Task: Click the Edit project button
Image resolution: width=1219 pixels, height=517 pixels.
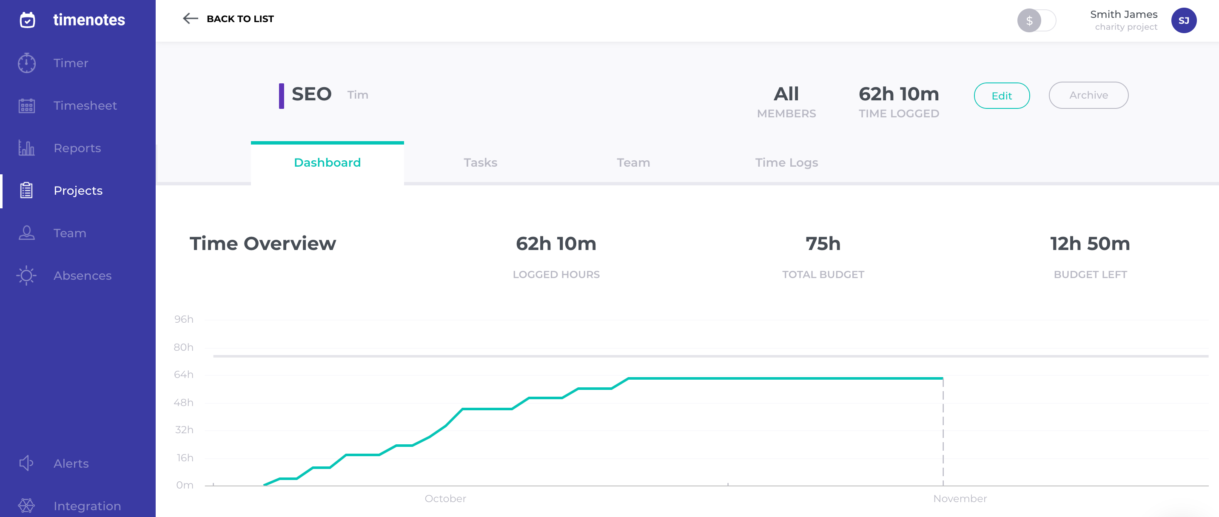Action: (x=1001, y=96)
